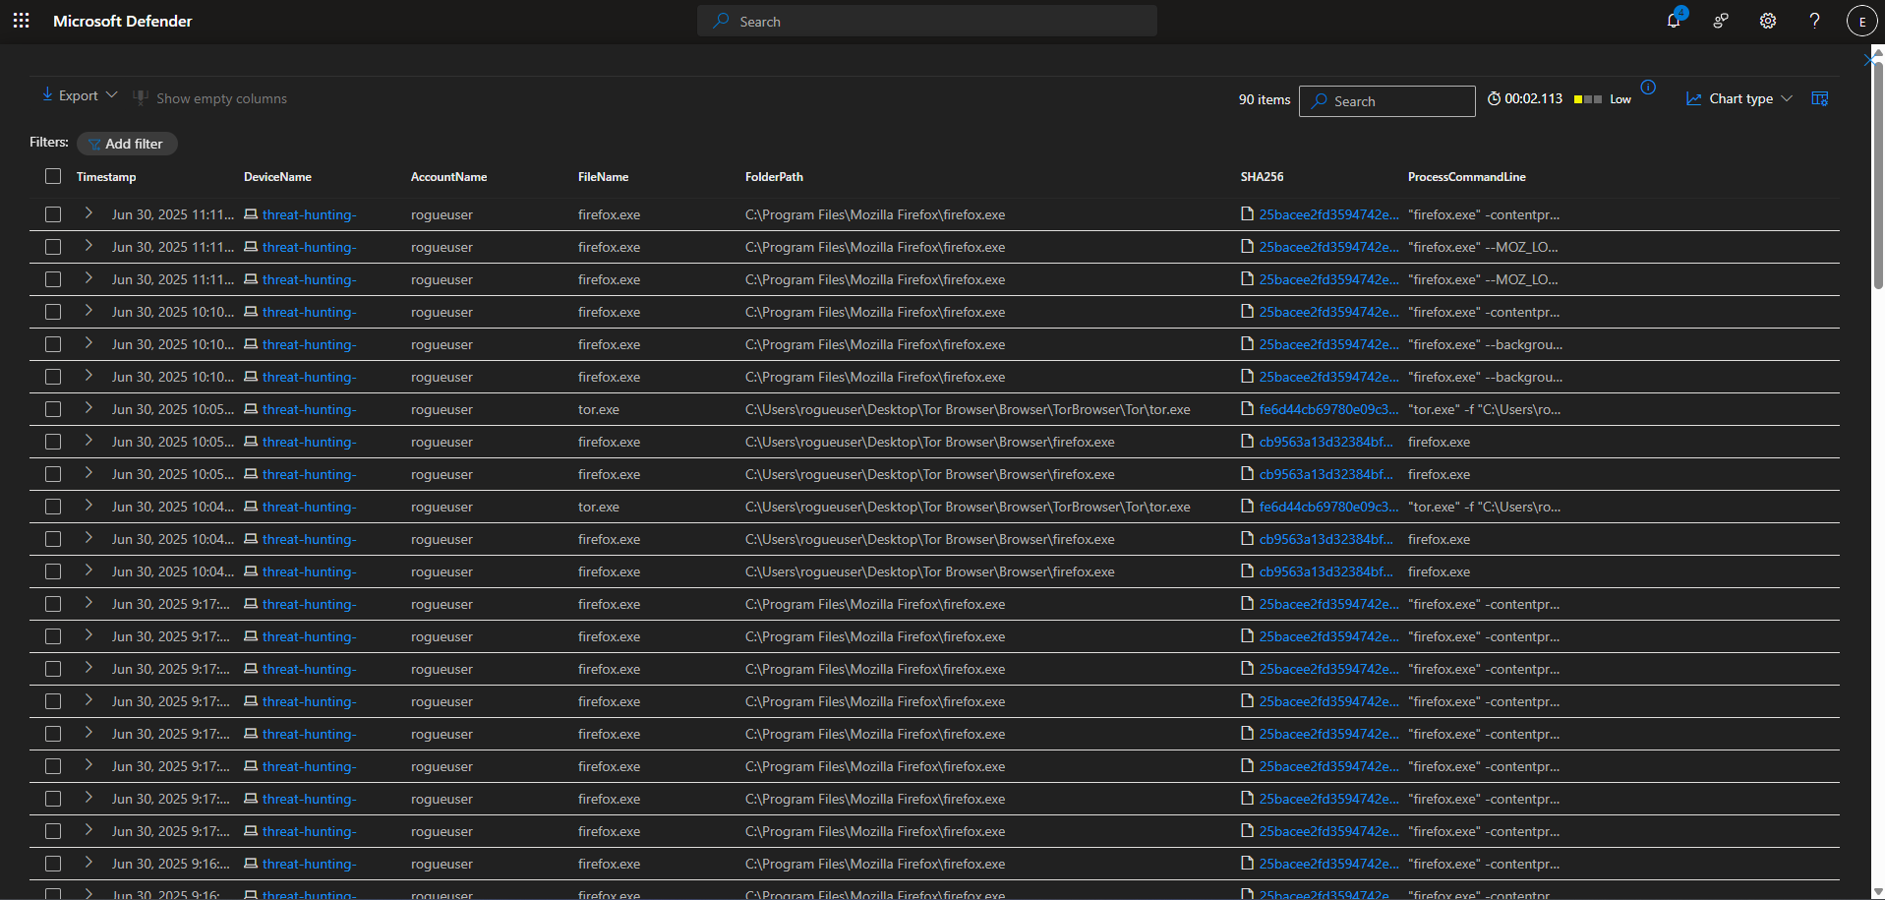Open the customize columns icon
Image resolution: width=1885 pixels, height=900 pixels.
pos(1820,99)
